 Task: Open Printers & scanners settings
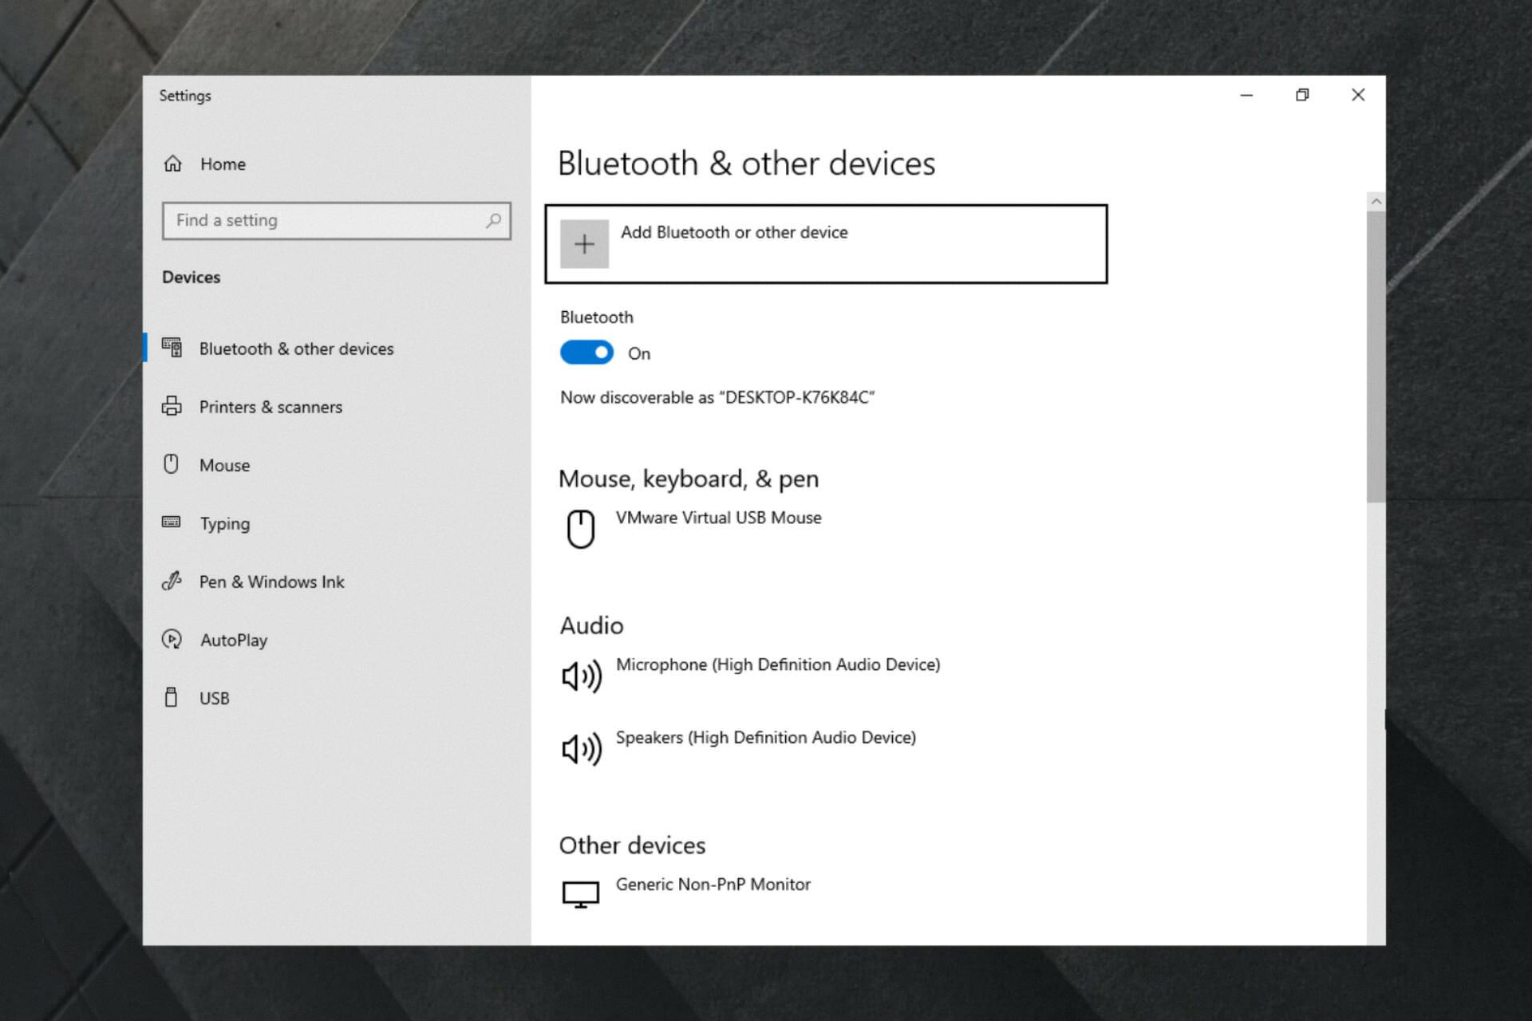172,406
